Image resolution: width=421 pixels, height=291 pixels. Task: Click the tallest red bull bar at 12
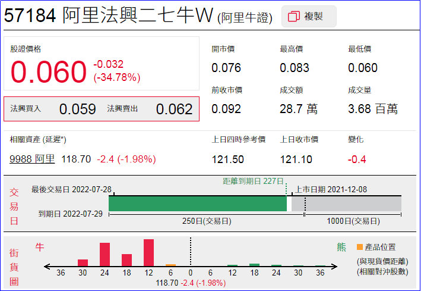point(148,252)
